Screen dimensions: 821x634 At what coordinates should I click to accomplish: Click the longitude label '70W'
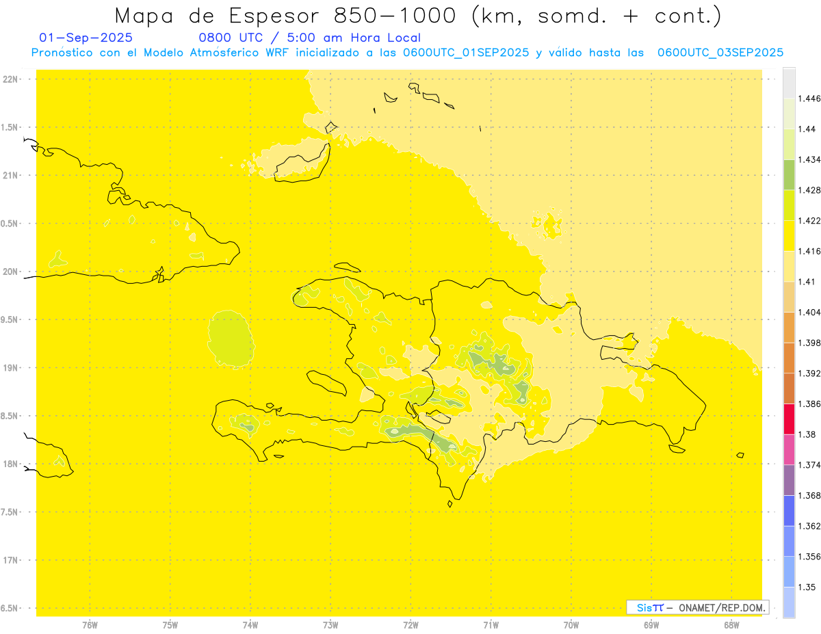(x=571, y=624)
